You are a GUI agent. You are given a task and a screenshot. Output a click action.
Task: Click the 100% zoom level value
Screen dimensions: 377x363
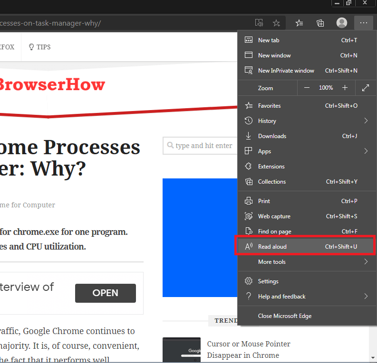(326, 88)
